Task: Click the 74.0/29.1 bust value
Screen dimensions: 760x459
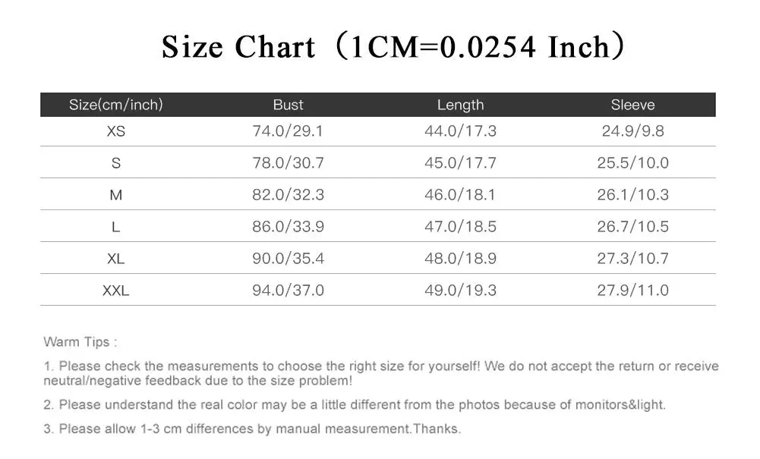Action: click(x=288, y=131)
